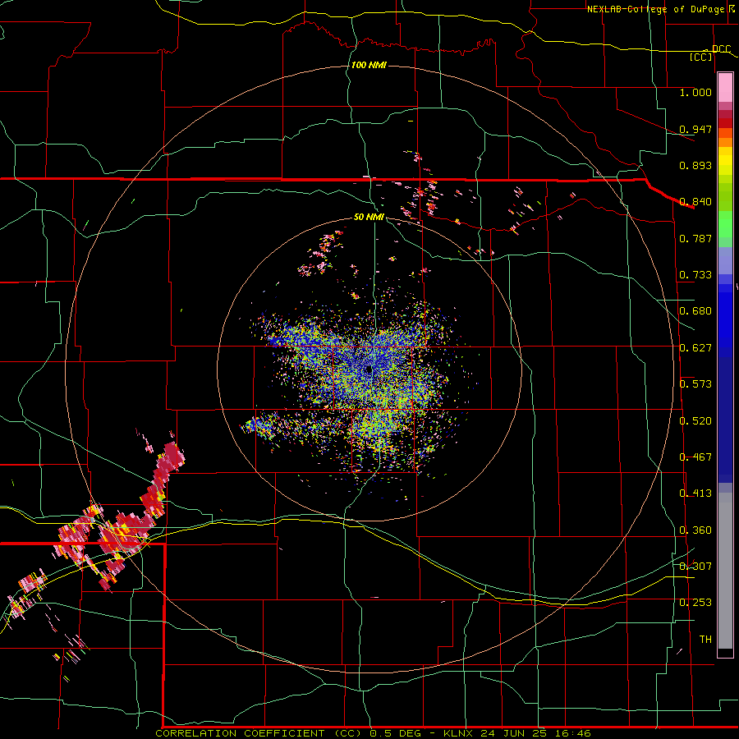Image resolution: width=739 pixels, height=739 pixels.
Task: Pick the green color band near 0.787
Action: coord(725,229)
